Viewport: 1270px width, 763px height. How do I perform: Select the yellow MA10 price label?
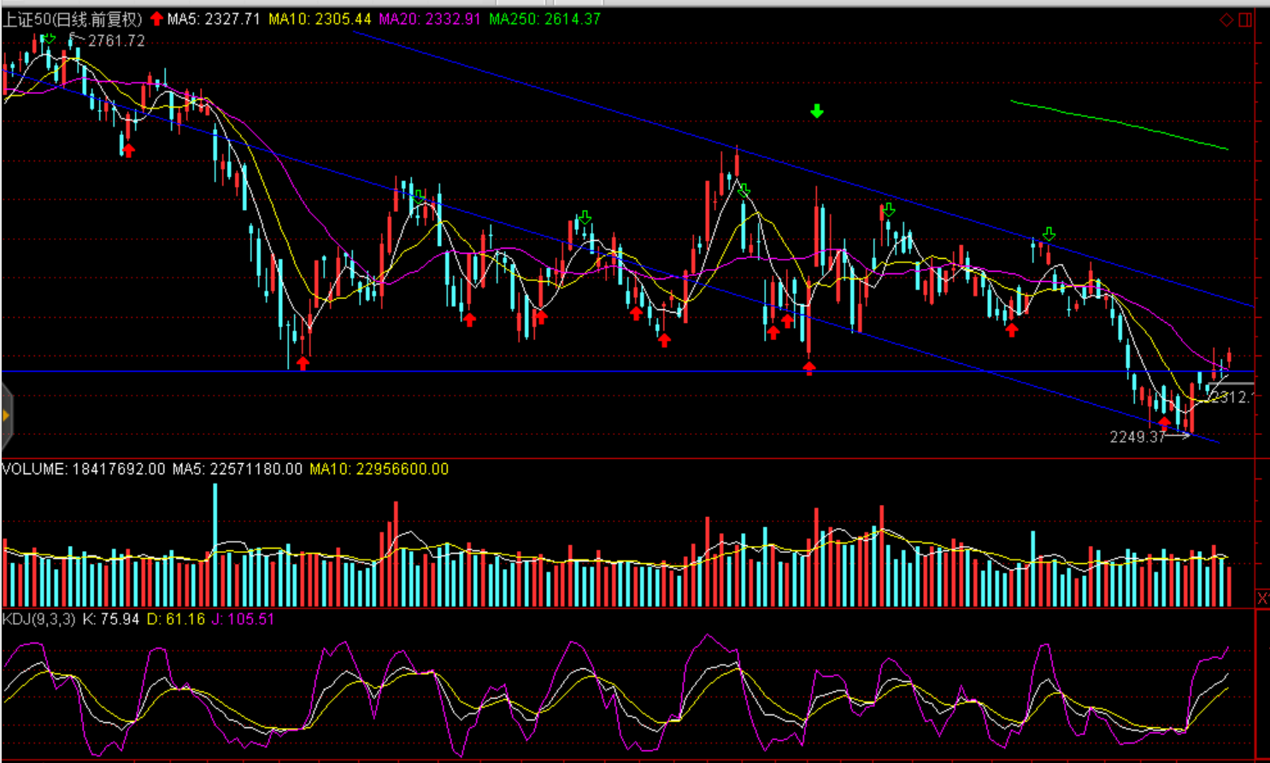[320, 19]
